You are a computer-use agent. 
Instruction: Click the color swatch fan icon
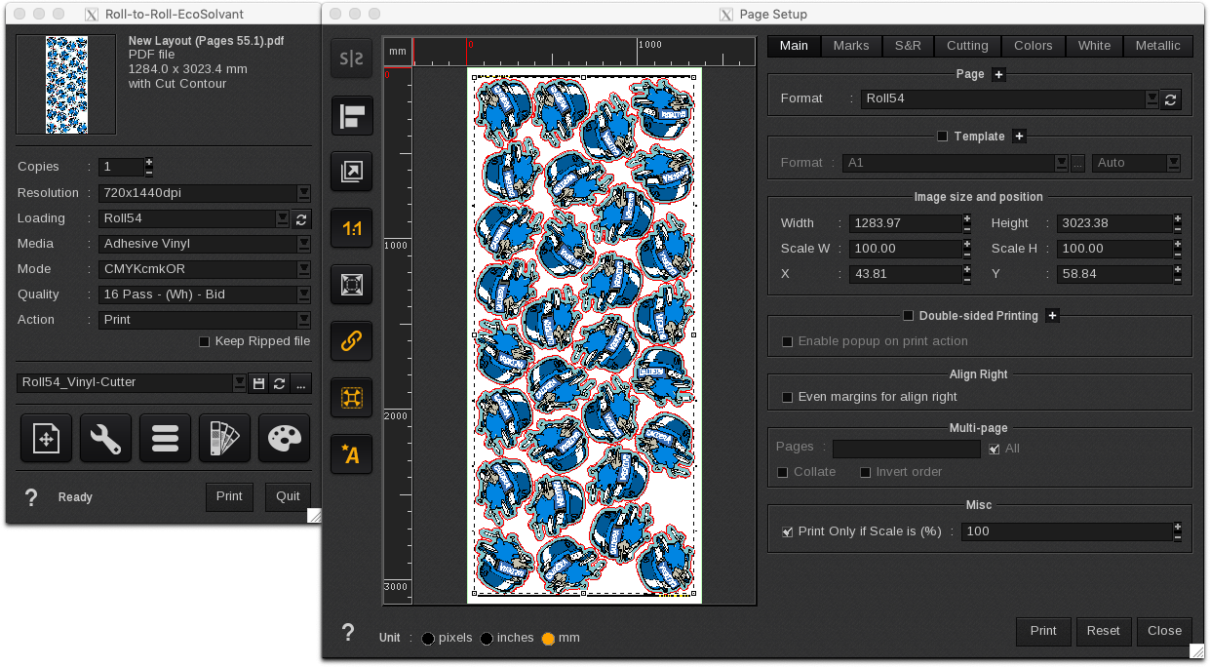[224, 438]
